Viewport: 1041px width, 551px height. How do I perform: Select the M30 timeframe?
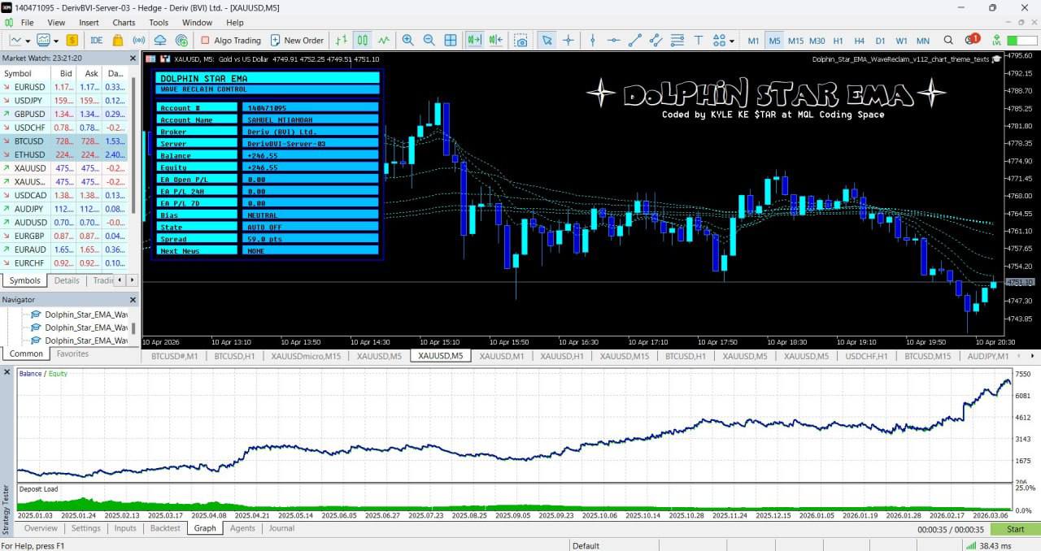pyautogui.click(x=817, y=40)
